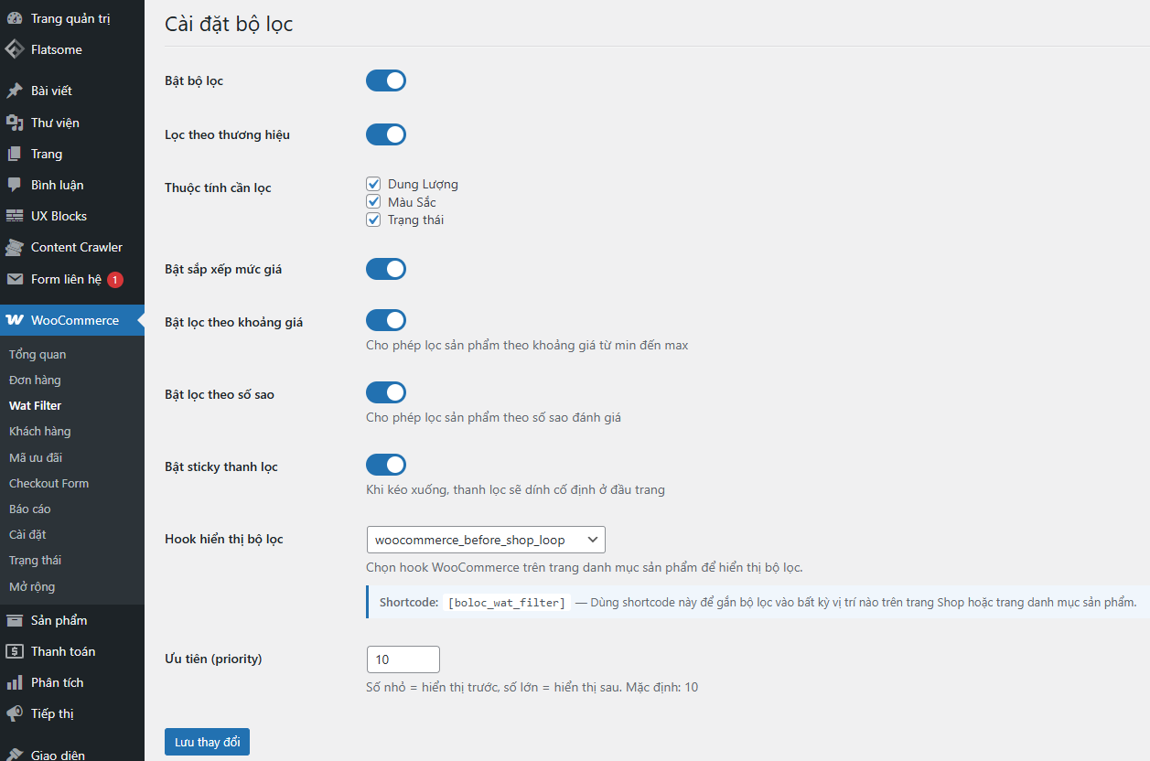Switch off Bật lọc theo khoảng giá slider toggle
The width and height of the screenshot is (1150, 761).
pos(385,320)
